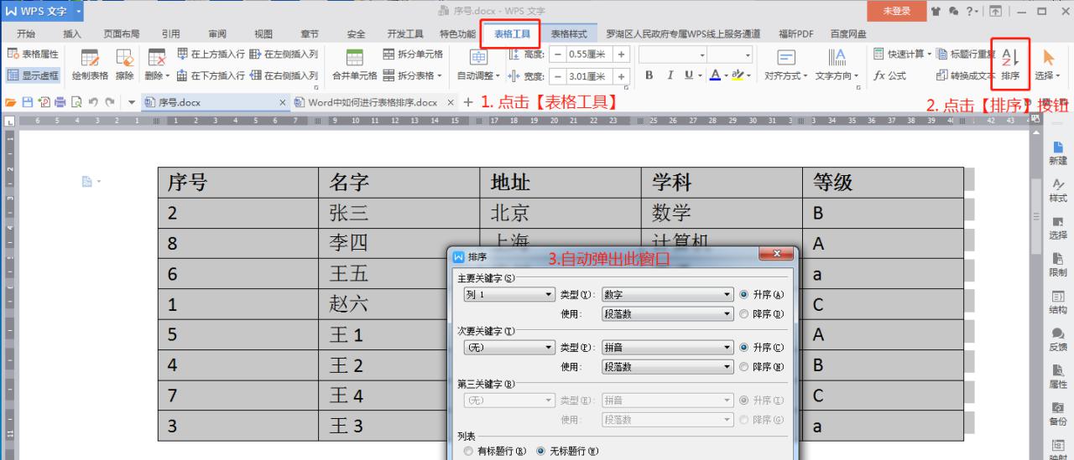The width and height of the screenshot is (1074, 460).
Task: Click 拆分单元格 split cells
Action: pos(412,54)
